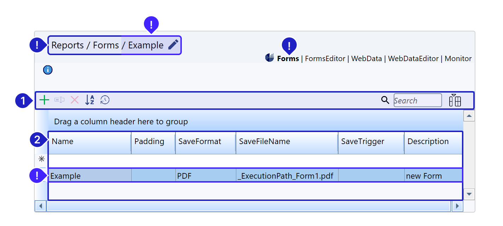The height and width of the screenshot is (226, 503).
Task: Select the Example name cell
Action: click(90, 176)
